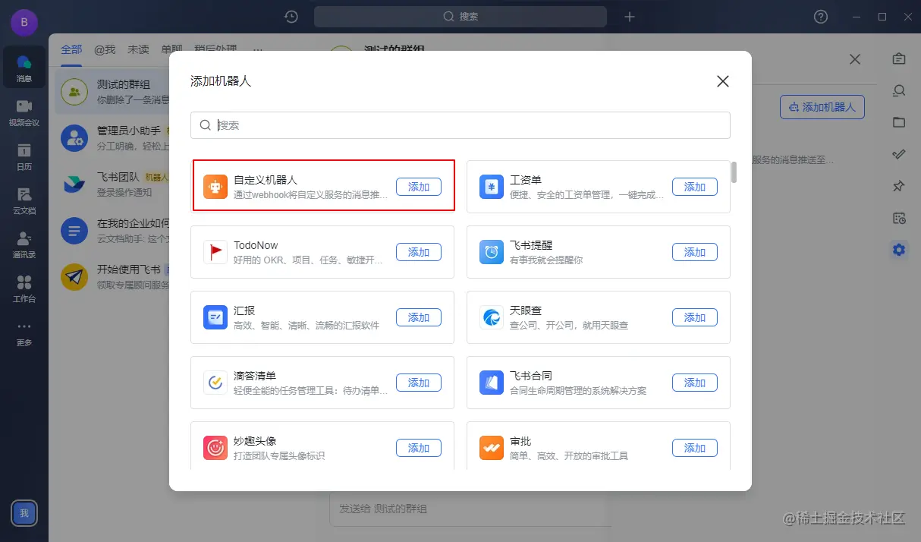The width and height of the screenshot is (921, 542).
Task: Click the top global search bar
Action: pyautogui.click(x=460, y=17)
